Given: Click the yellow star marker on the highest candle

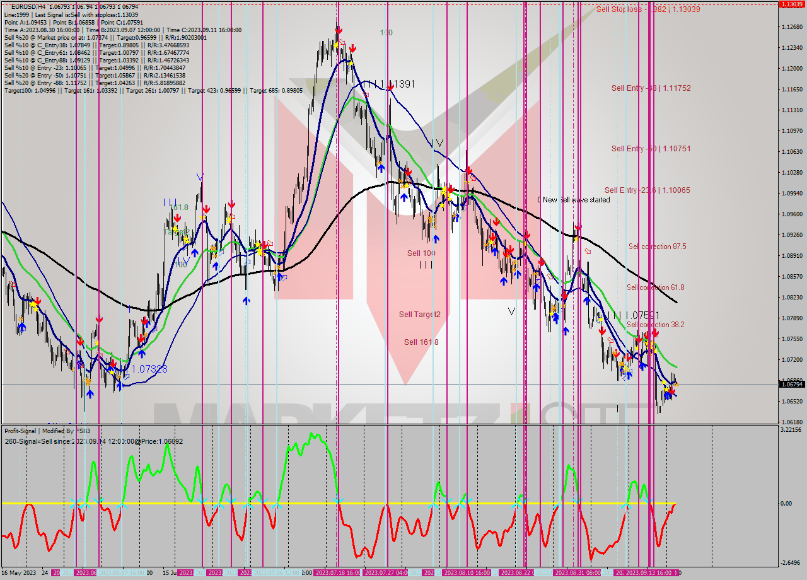Looking at the screenshot, I should [336, 45].
